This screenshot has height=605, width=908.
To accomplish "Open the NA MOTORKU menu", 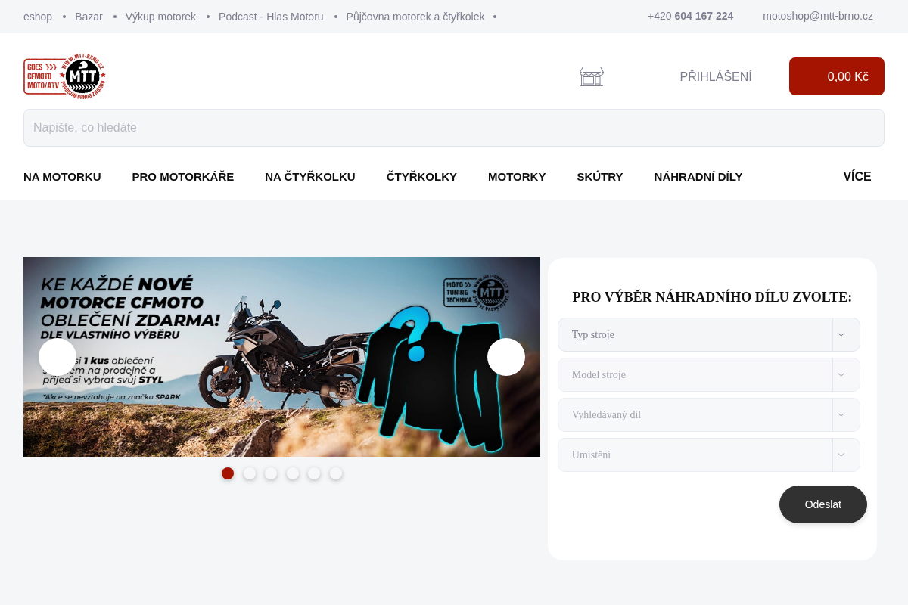I will pyautogui.click(x=62, y=177).
